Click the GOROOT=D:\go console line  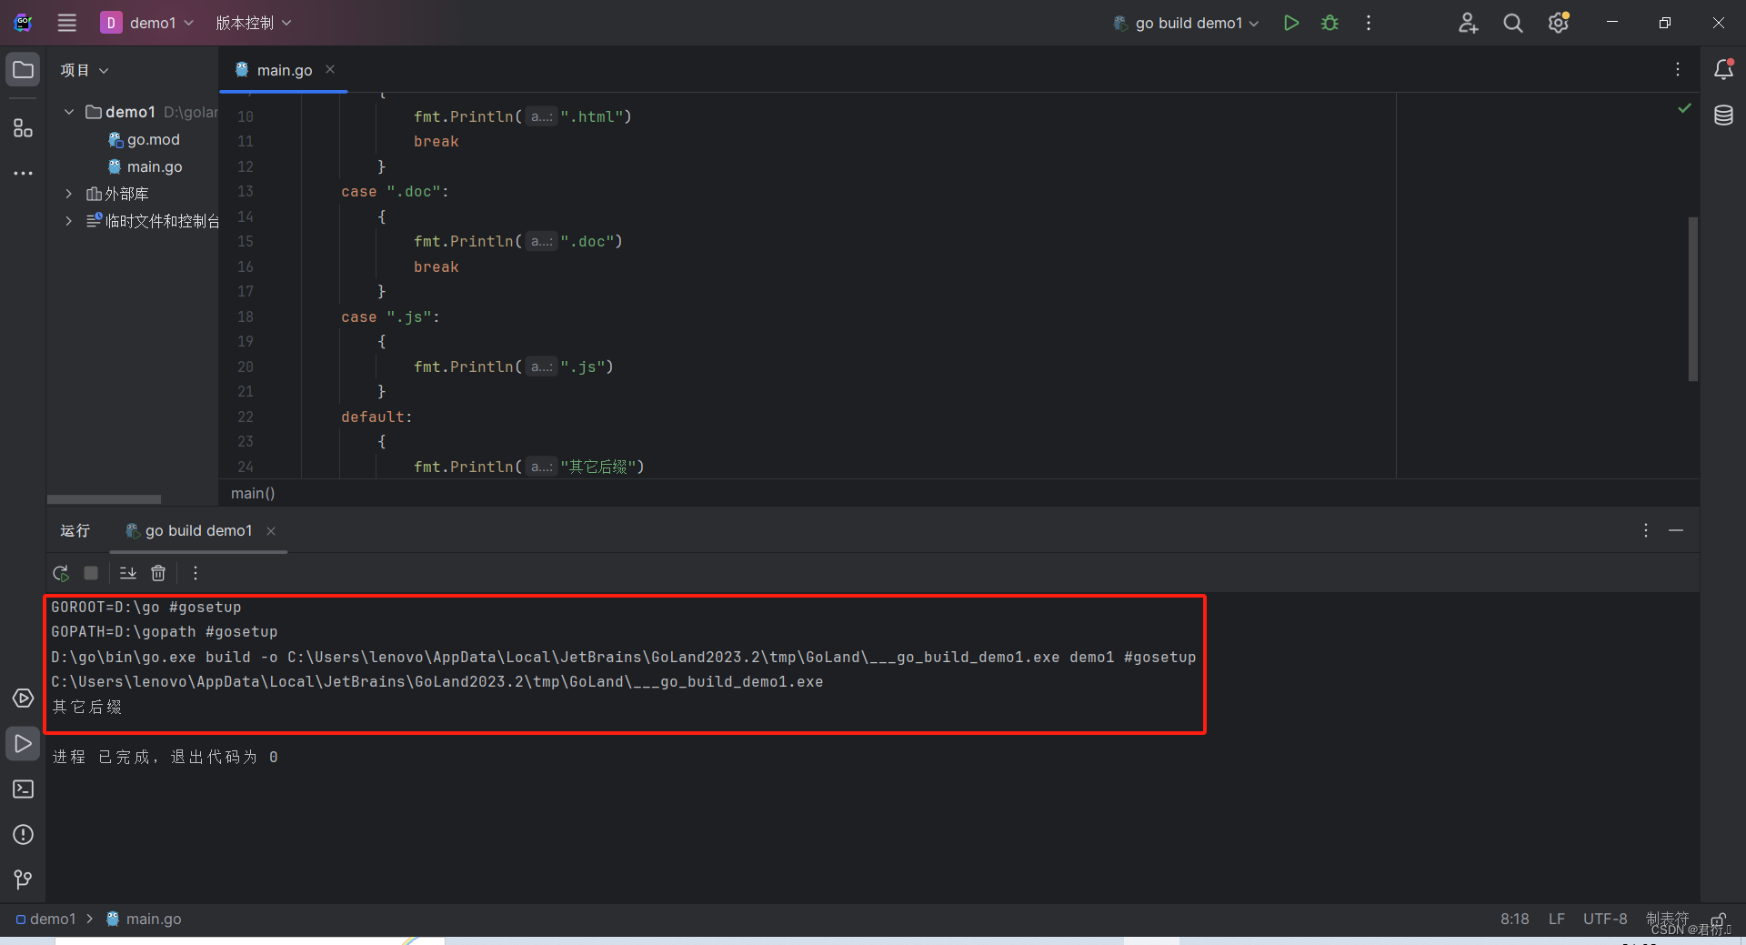(146, 607)
